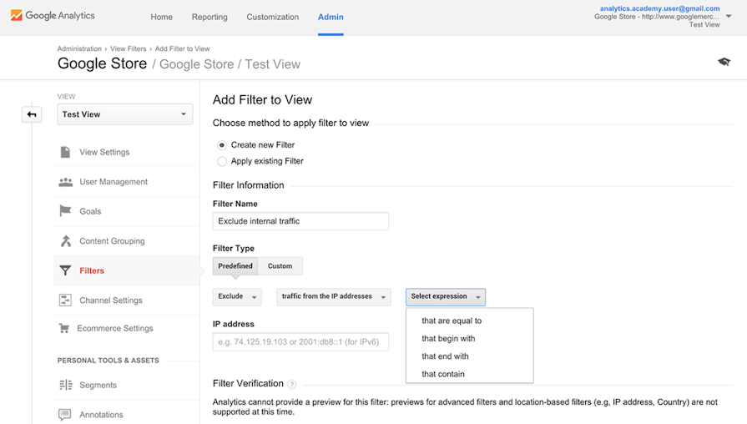Switch to the Reporting tab
Screen dimensions: 747x424
(x=209, y=17)
